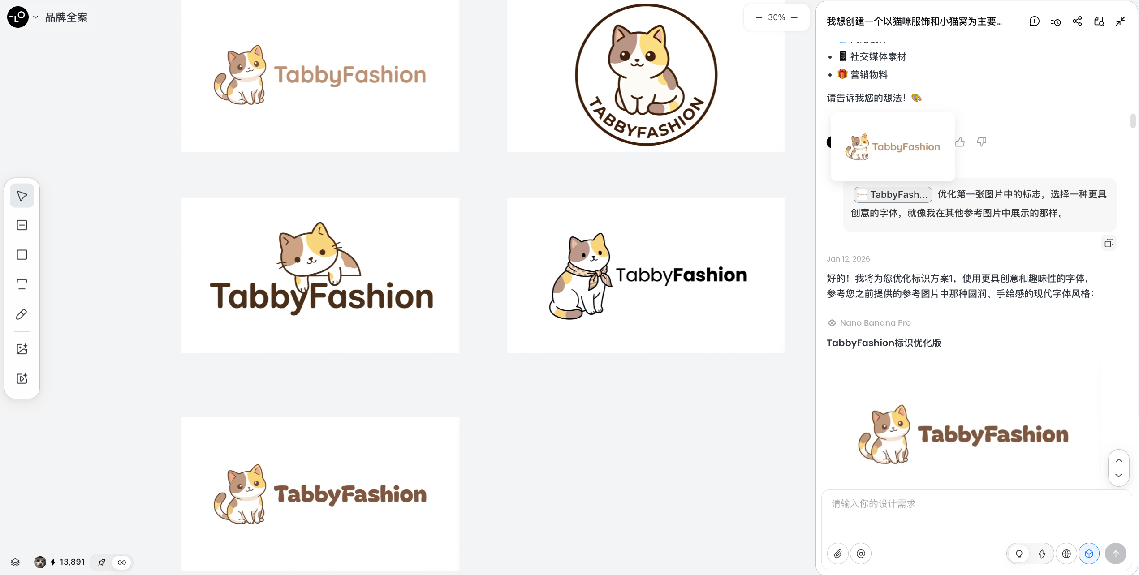This screenshot has height=575, width=1139.
Task: Open the AI image generator tool
Action: pyautogui.click(x=22, y=349)
